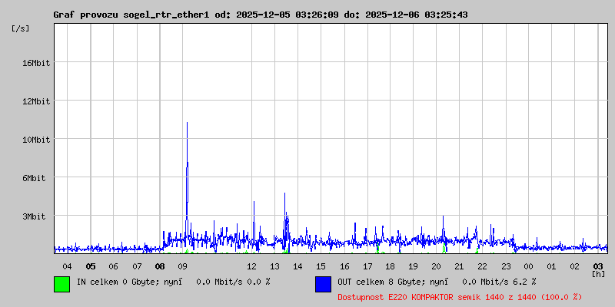Select the 12 hour marker on x-axis
The image size is (615, 307).
[x=252, y=266]
